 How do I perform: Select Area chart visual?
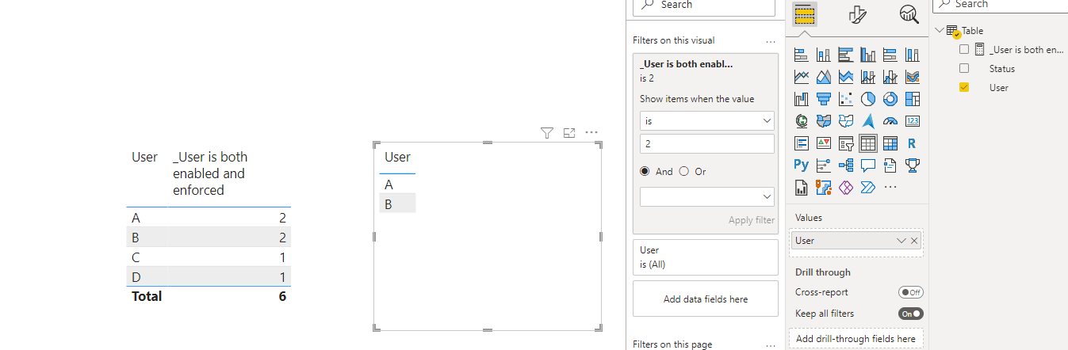(824, 77)
